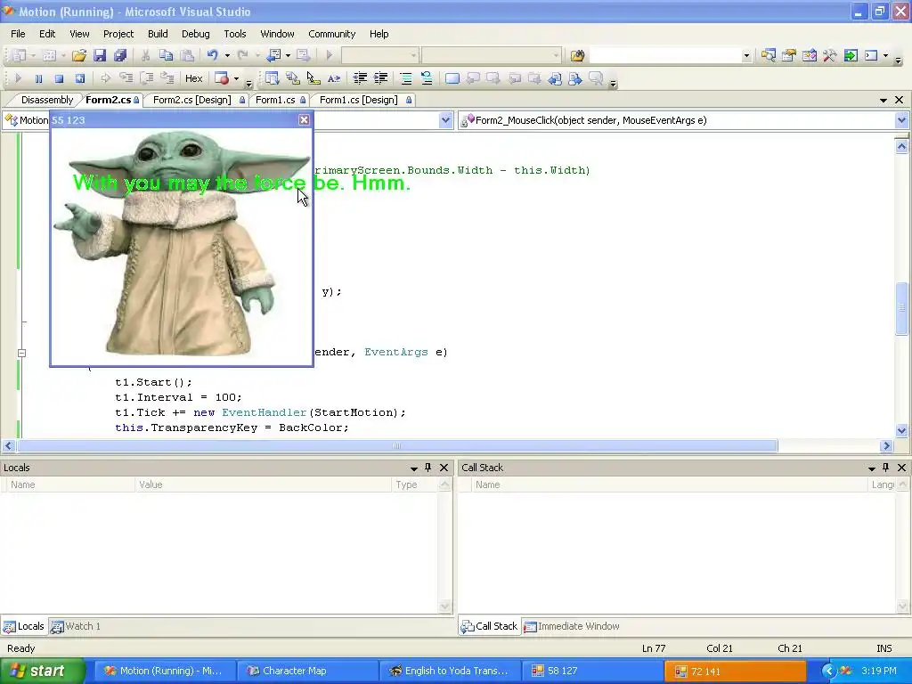Open the Motion class dropdown arrow
This screenshot has width=912, height=684.
click(445, 120)
